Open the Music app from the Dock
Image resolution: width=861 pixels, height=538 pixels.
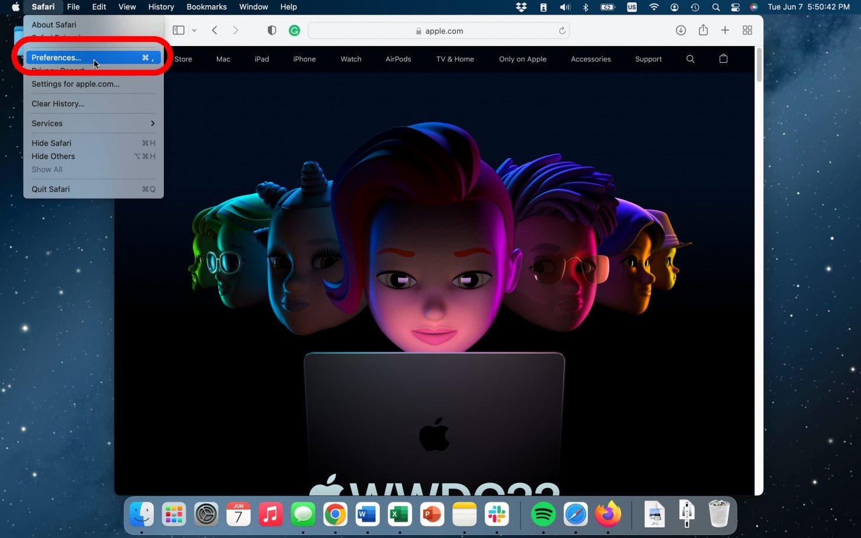[271, 514]
